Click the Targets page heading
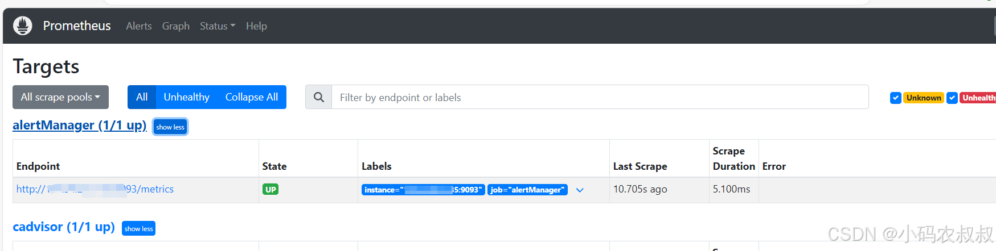The width and height of the screenshot is (996, 251). click(46, 67)
